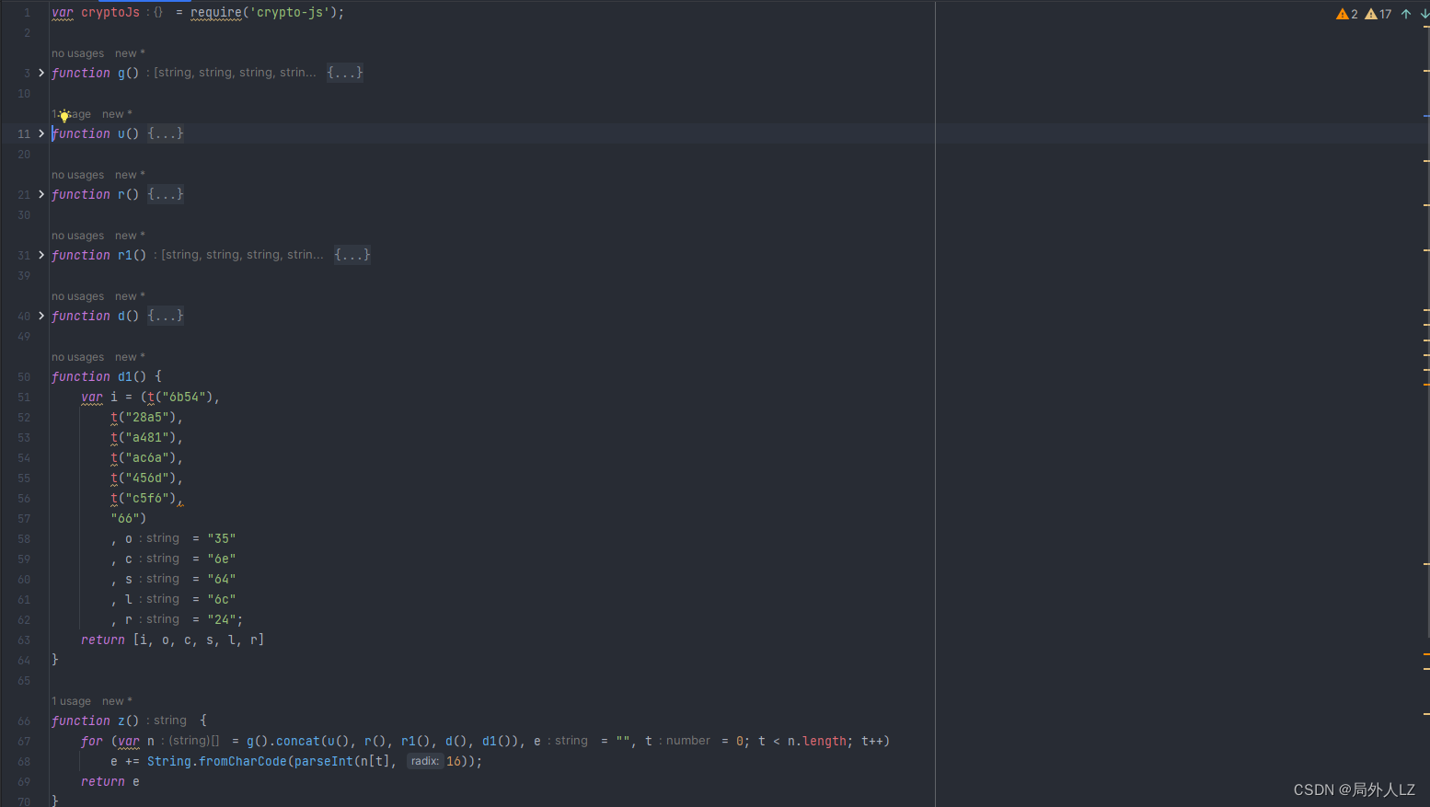Jump to next highlighted error arrow

(x=1424, y=14)
